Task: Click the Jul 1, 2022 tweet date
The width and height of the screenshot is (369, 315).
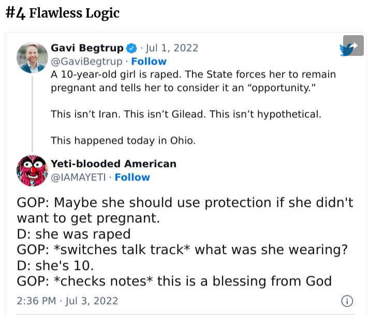Action: point(172,48)
